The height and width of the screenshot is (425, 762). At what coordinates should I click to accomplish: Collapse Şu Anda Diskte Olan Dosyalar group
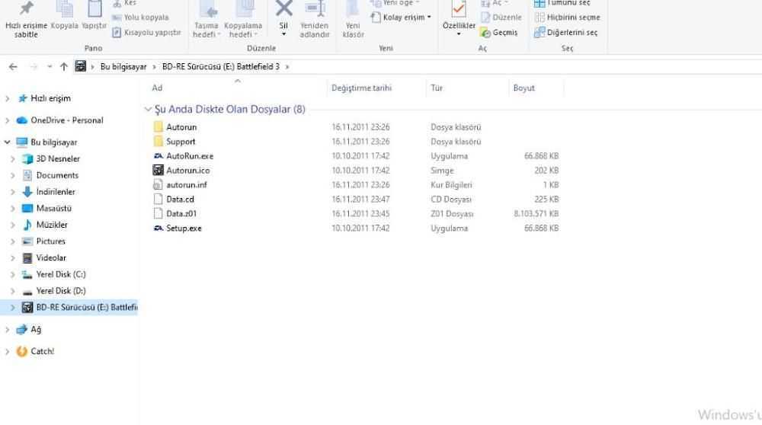[x=148, y=109]
